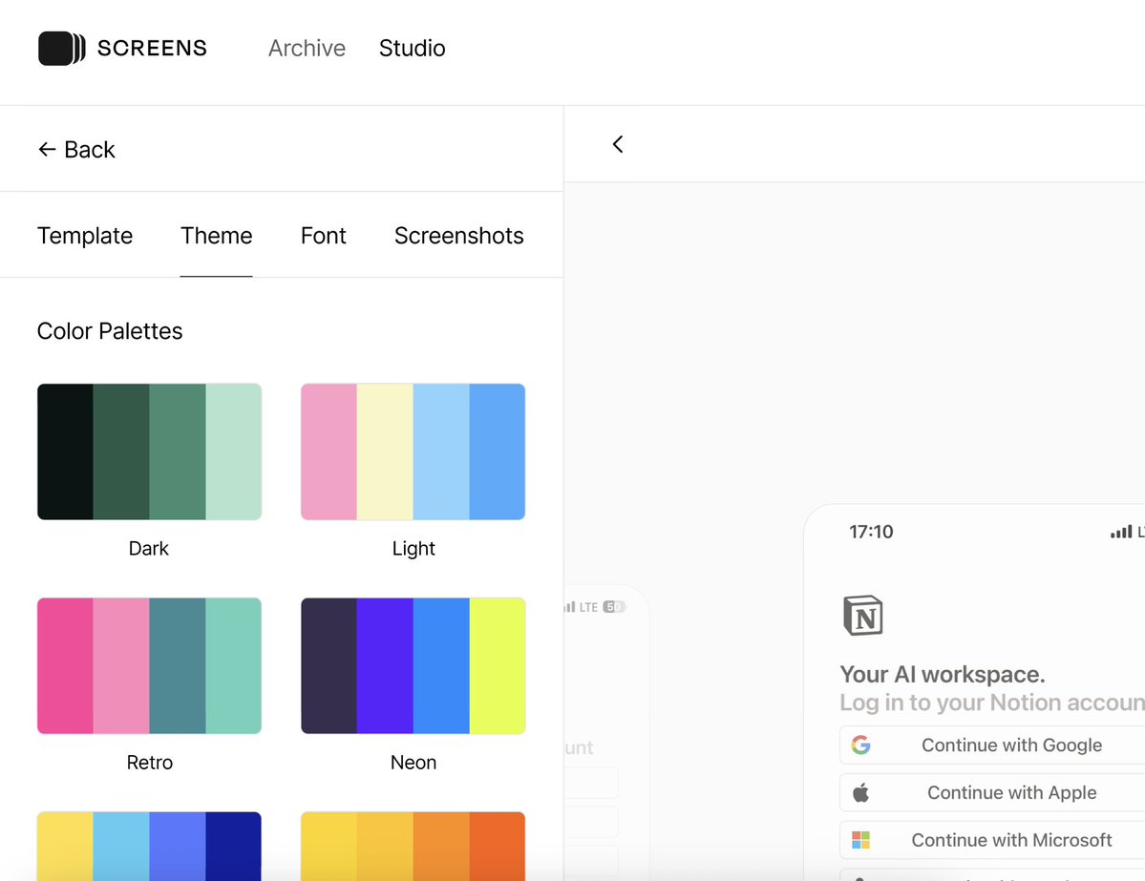Select the Neon color palette
The width and height of the screenshot is (1145, 881).
pos(413,665)
